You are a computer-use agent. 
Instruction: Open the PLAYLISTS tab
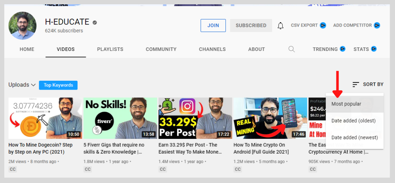click(x=110, y=49)
